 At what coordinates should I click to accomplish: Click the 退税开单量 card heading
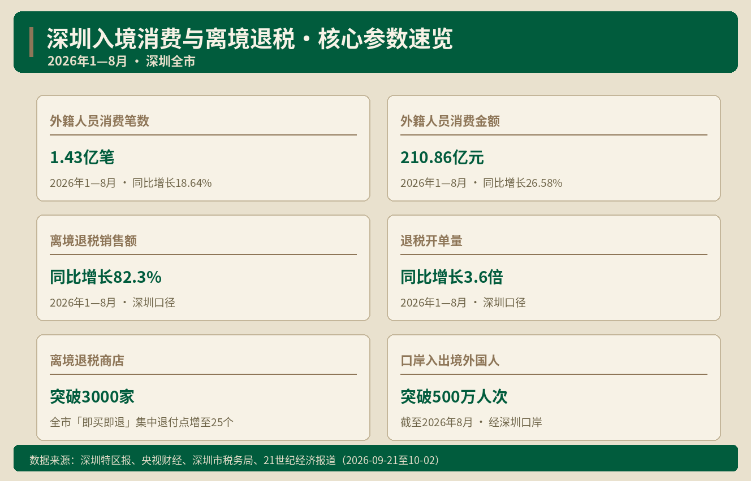click(x=431, y=240)
